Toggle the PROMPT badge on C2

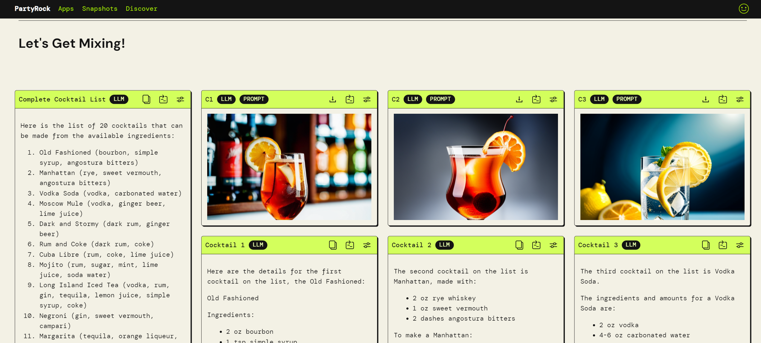click(x=440, y=99)
